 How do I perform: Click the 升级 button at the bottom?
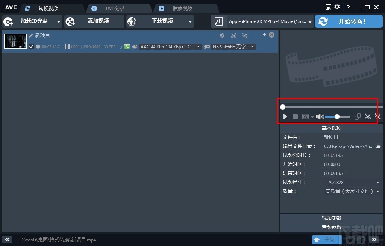[327, 240]
